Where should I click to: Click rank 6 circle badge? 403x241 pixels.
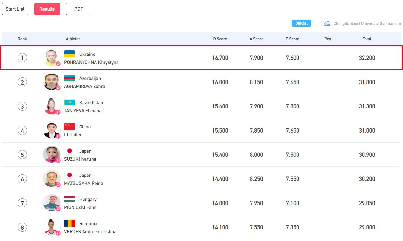[22, 179]
